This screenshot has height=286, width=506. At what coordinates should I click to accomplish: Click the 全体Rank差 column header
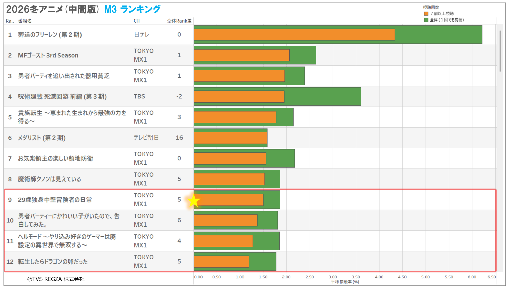179,21
